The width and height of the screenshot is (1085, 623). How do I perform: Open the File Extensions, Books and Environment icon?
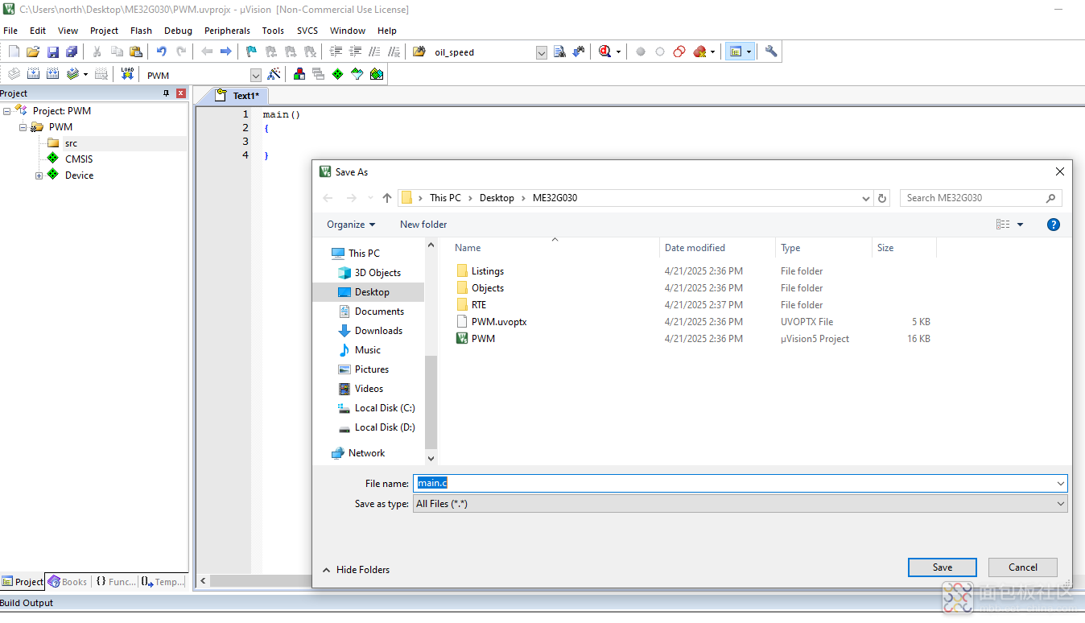pos(299,74)
